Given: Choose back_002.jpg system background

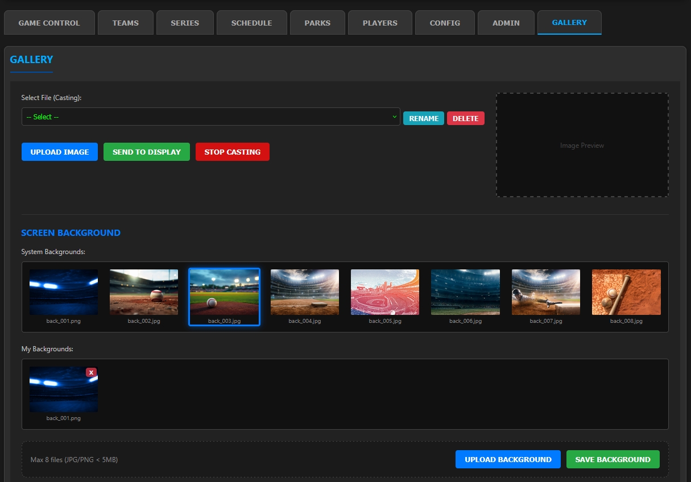Looking at the screenshot, I should click(144, 292).
